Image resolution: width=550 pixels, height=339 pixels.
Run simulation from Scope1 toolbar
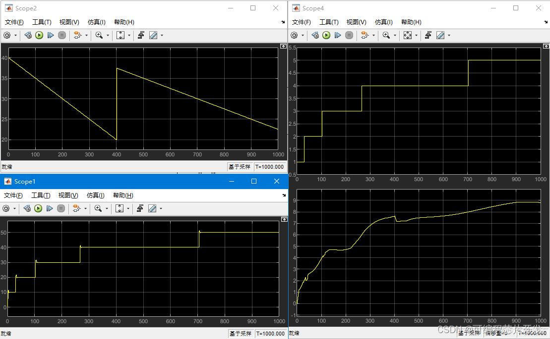pyautogui.click(x=38, y=208)
